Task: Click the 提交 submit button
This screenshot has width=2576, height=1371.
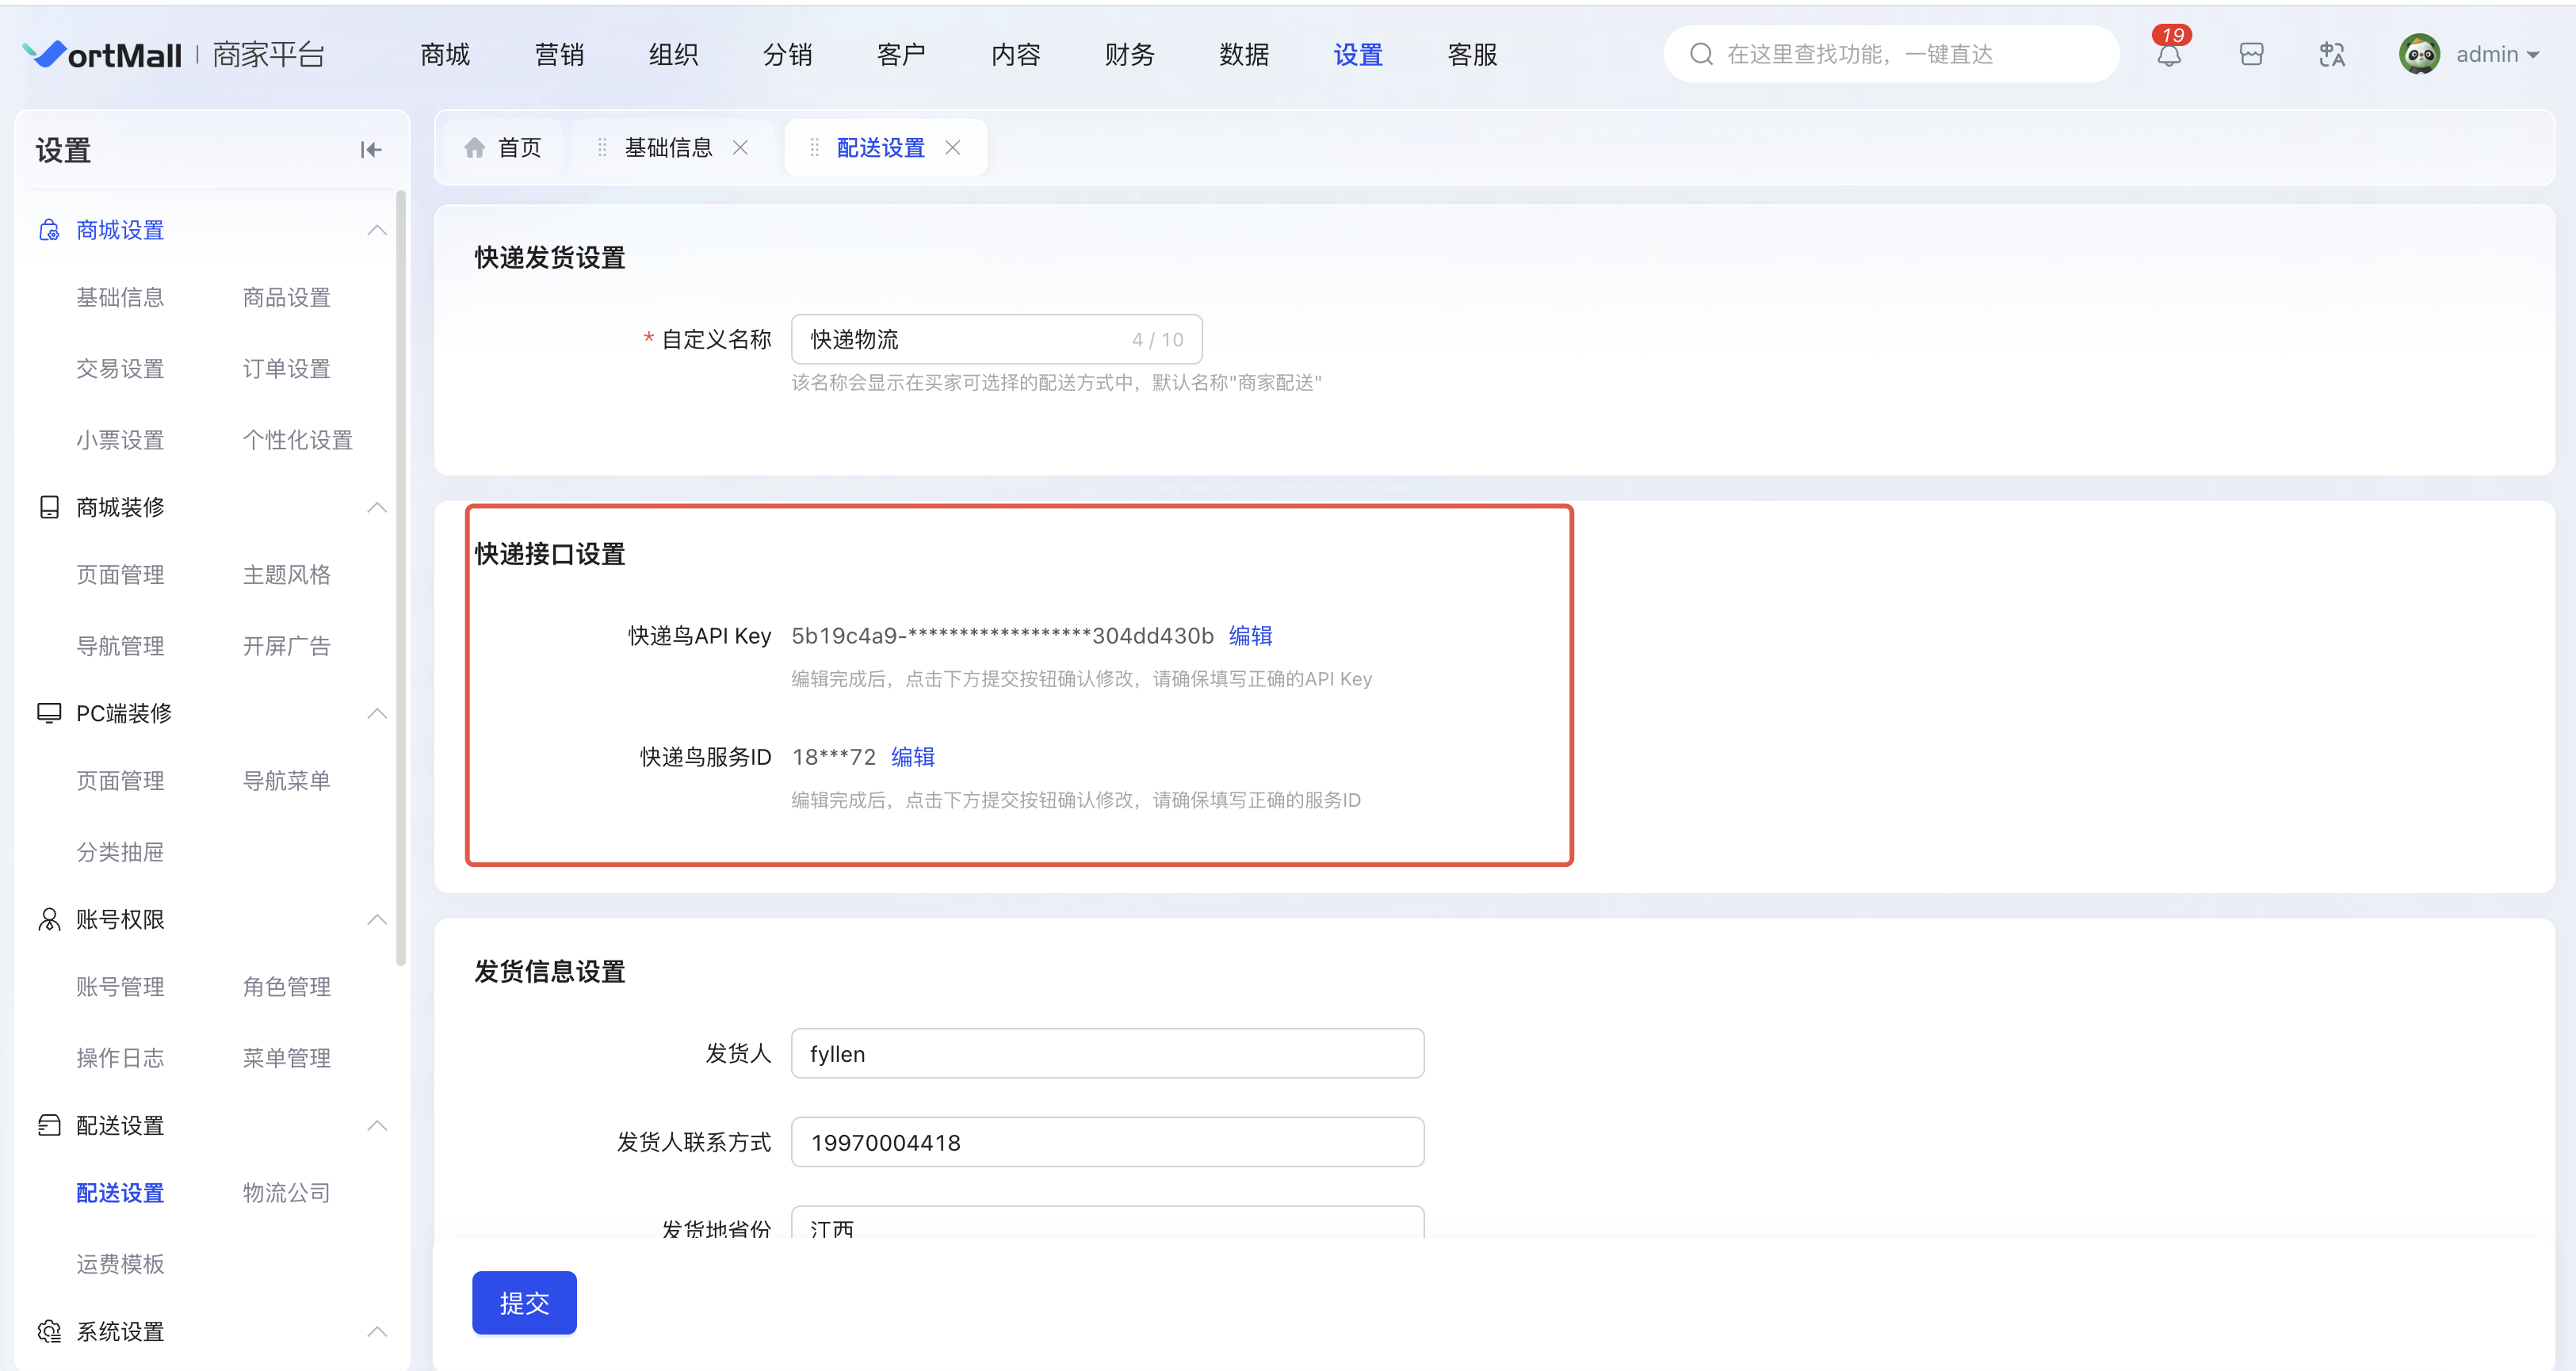Action: tap(524, 1302)
